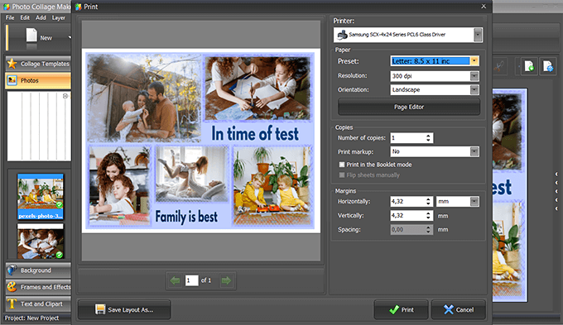The height and width of the screenshot is (325, 563).
Task: Open the File menu
Action: tap(10, 17)
